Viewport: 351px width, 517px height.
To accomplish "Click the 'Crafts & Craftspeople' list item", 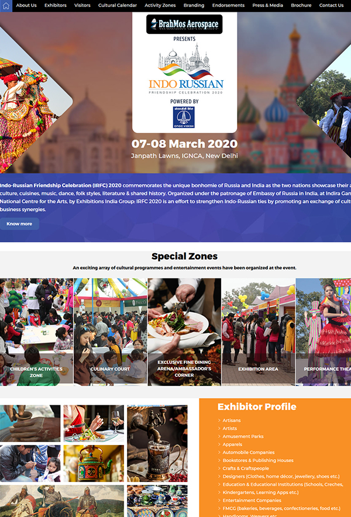I will coord(246,468).
